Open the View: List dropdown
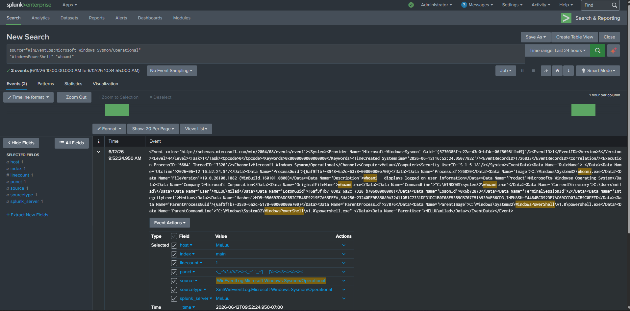 [x=196, y=129]
